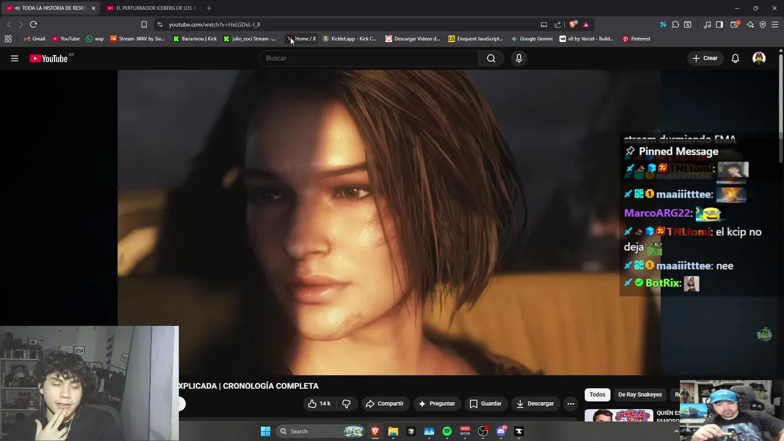Click the Preguntar ask button
784x441 pixels.
(436, 404)
